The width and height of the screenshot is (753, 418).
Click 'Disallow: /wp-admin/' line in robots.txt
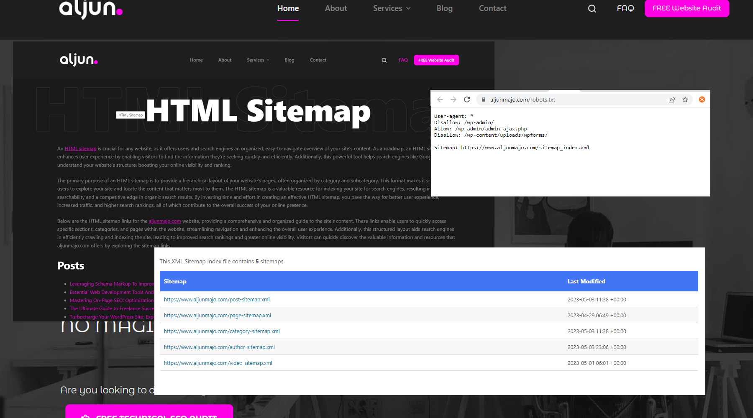click(x=464, y=122)
